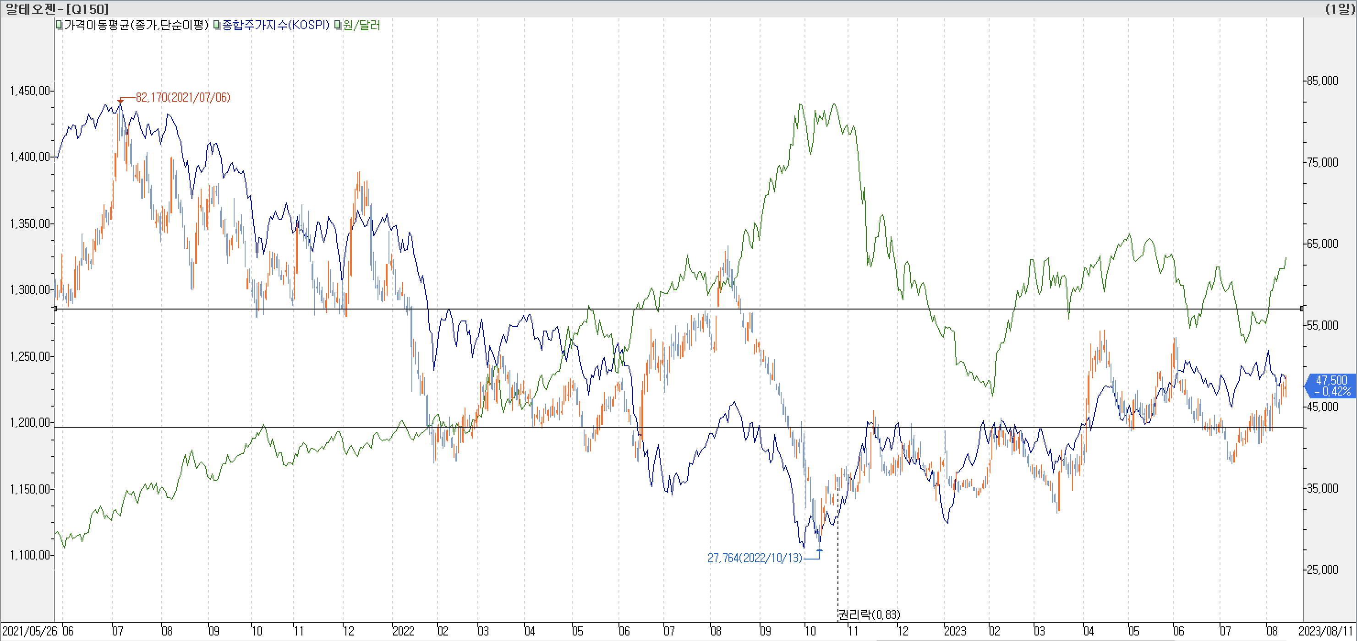Image resolution: width=1357 pixels, height=641 pixels.
Task: Toggle the 종합주가지수(KOSPI) legend indicator box
Action: [217, 25]
